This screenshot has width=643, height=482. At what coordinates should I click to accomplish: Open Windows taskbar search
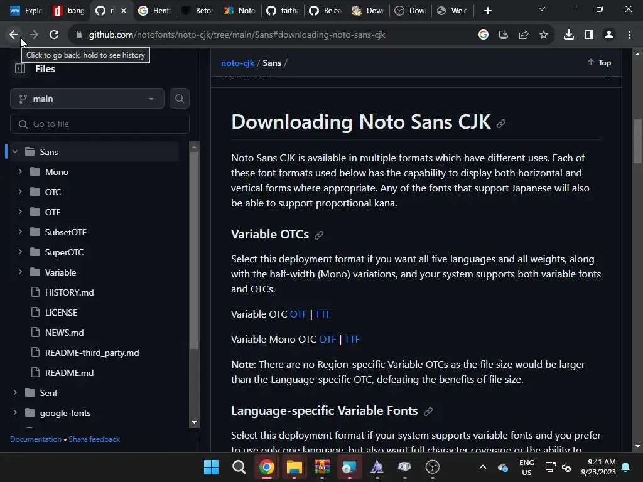pyautogui.click(x=239, y=467)
